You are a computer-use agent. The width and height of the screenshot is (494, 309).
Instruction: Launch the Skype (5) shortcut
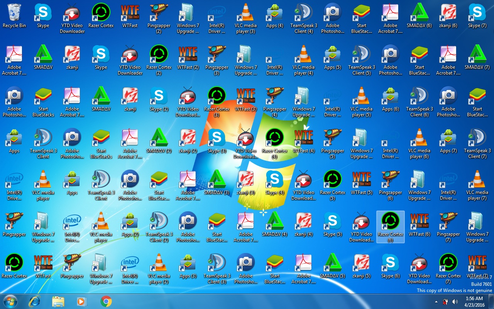point(333,225)
